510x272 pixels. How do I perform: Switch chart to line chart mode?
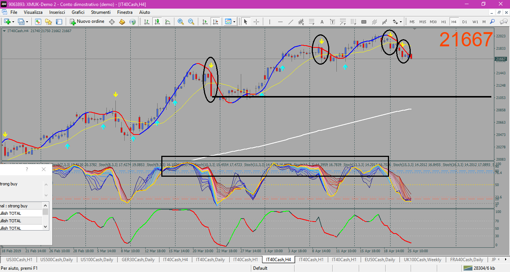click(x=168, y=22)
